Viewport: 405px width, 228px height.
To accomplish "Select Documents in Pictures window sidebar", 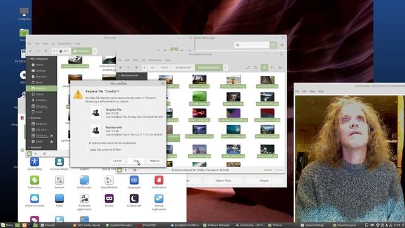I will (41, 77).
